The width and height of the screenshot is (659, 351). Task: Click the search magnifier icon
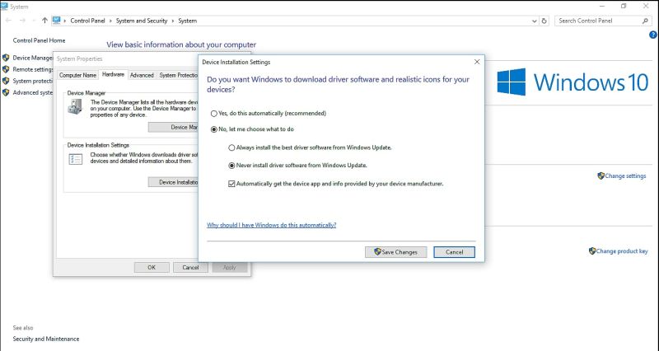pos(645,21)
